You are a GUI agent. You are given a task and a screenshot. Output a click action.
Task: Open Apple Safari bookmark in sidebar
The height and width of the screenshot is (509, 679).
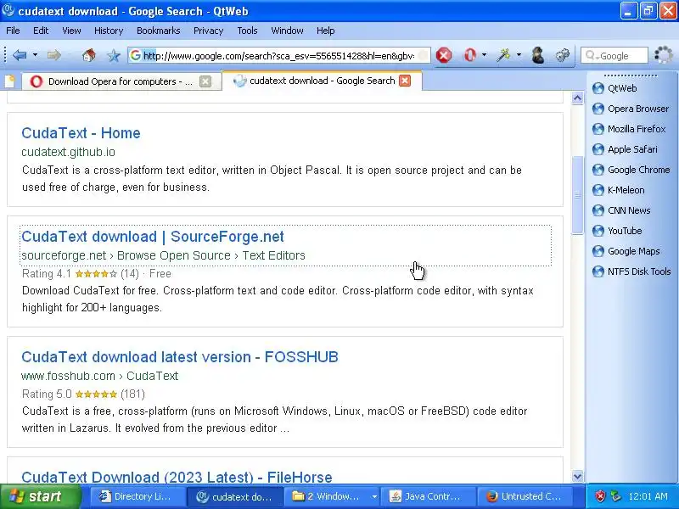[x=625, y=149]
